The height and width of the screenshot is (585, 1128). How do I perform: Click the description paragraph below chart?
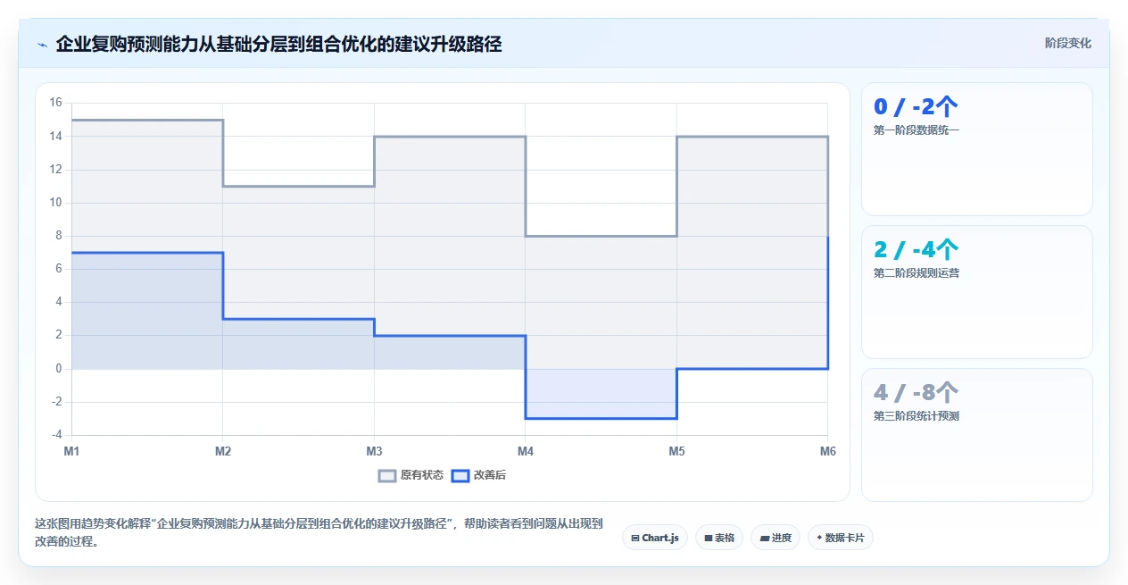(x=319, y=531)
